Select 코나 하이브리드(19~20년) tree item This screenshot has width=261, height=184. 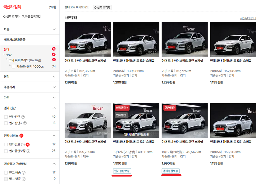[25, 60]
